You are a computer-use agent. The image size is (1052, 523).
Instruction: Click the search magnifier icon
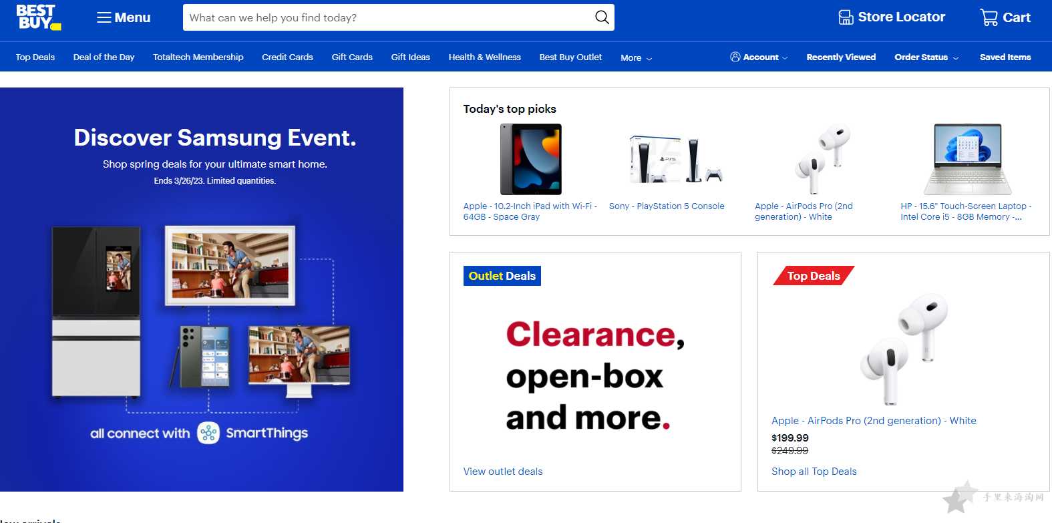click(602, 17)
